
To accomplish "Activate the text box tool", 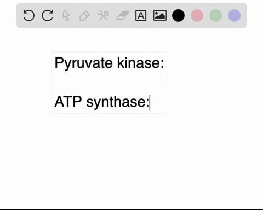I will coord(141,15).
